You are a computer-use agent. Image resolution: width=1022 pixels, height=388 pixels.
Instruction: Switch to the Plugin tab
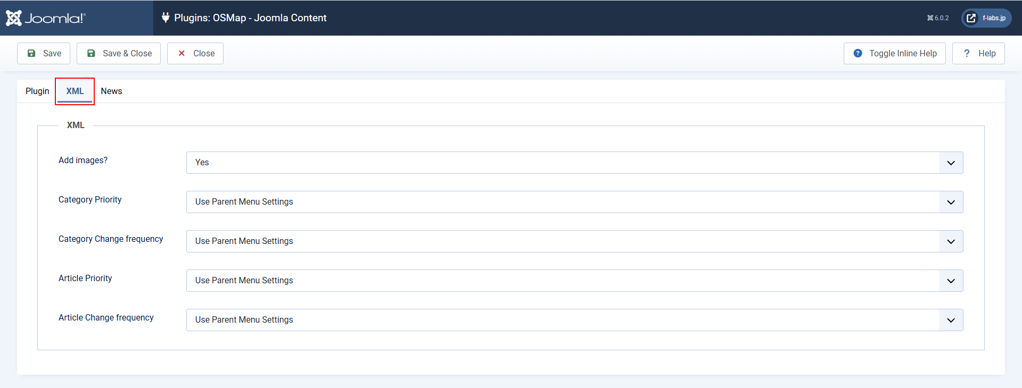pyautogui.click(x=37, y=91)
